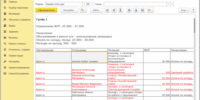Click the Позиция column header
This screenshot has height=100, width=200.
pyautogui.click(x=125, y=50)
